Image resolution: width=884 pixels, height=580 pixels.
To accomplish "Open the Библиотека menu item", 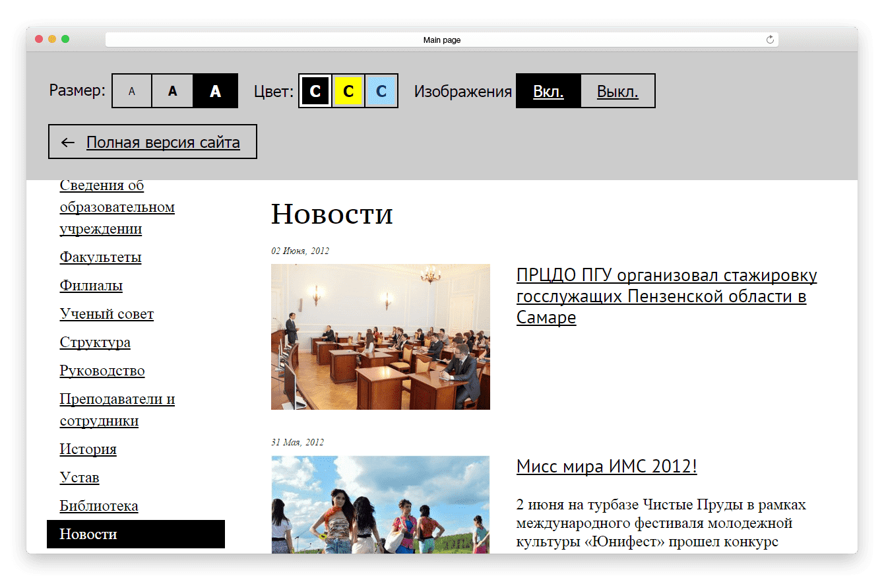I will pos(99,506).
